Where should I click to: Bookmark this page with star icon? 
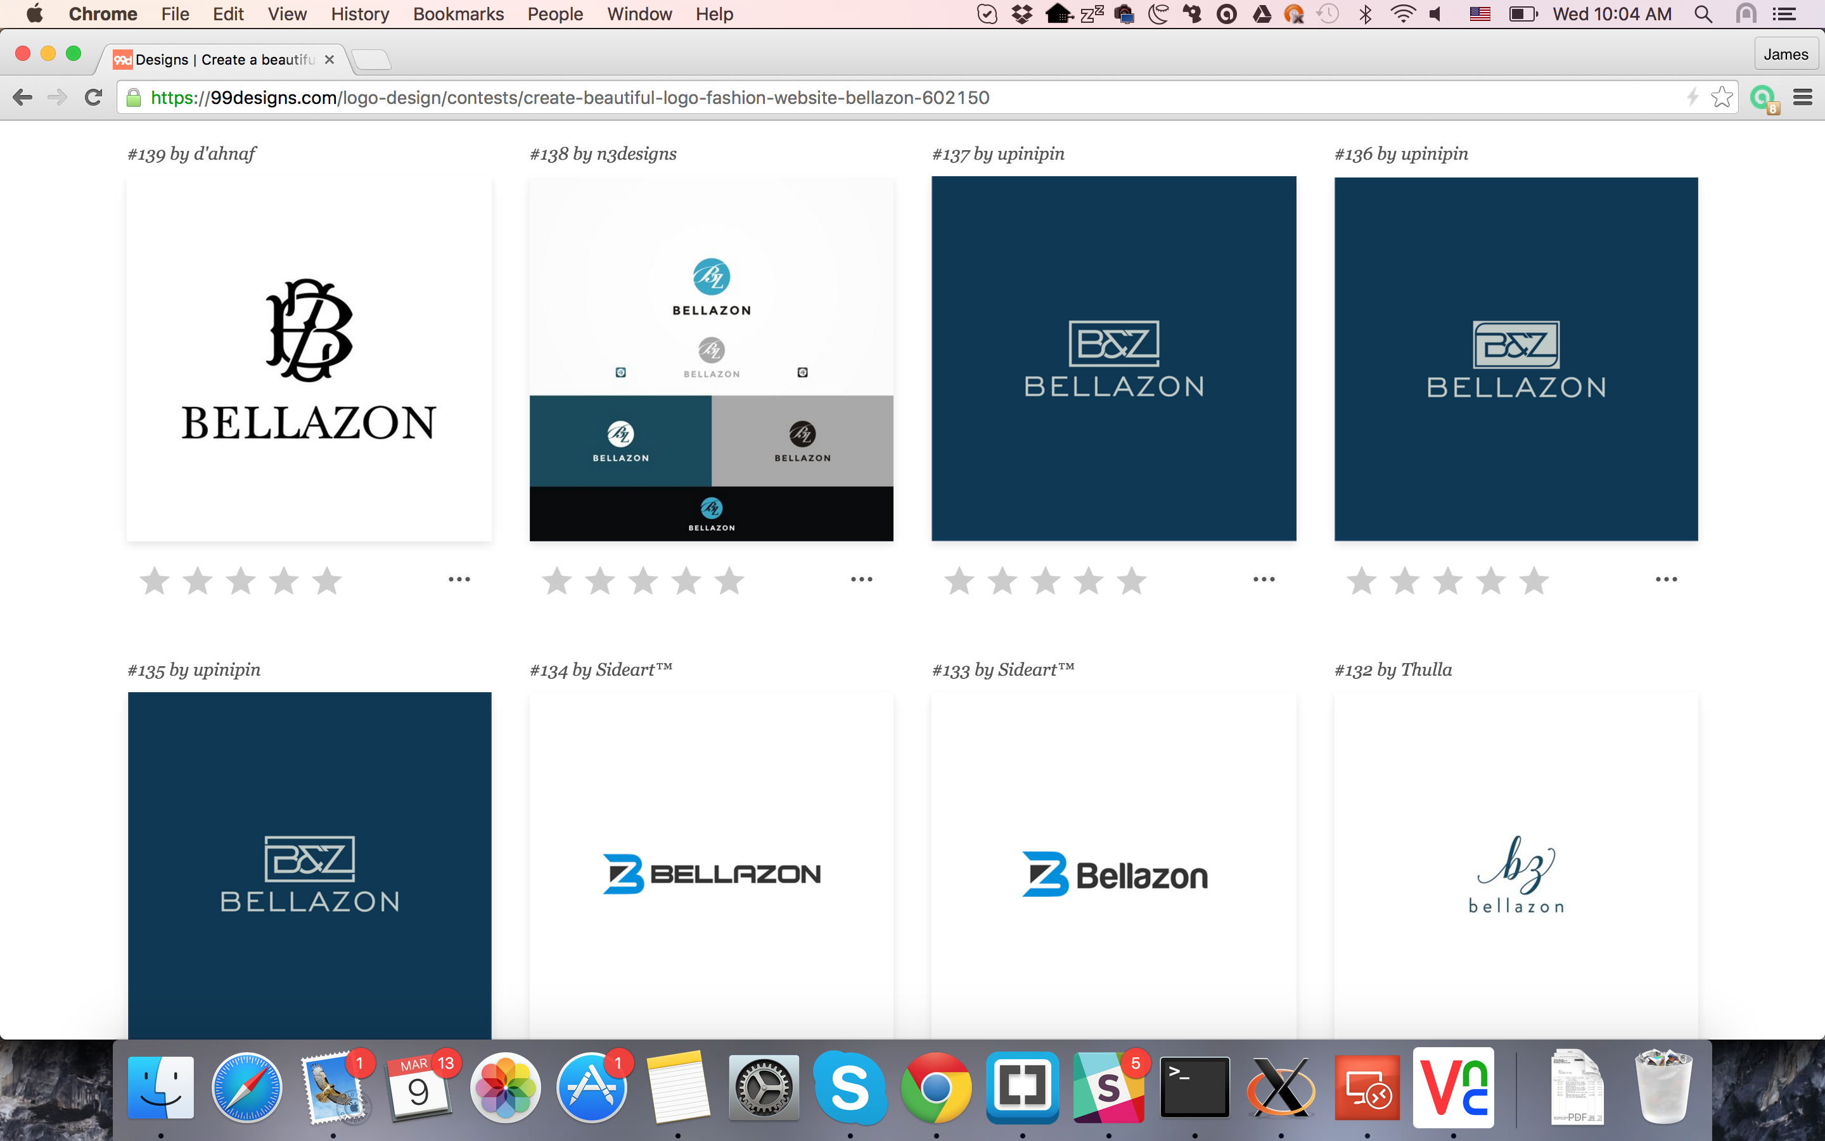(1722, 98)
